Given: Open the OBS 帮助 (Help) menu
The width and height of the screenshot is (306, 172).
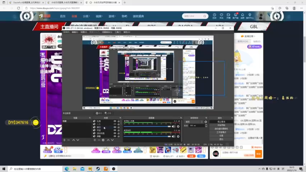Looking at the screenshot, I should pyautogui.click(x=127, y=32).
